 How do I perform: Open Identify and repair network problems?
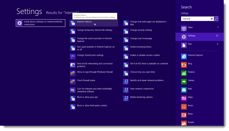[x=147, y=82]
